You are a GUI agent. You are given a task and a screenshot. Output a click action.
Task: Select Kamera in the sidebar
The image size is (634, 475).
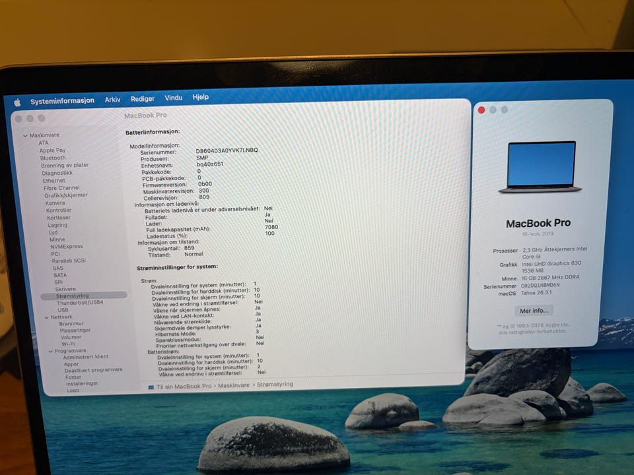click(55, 203)
